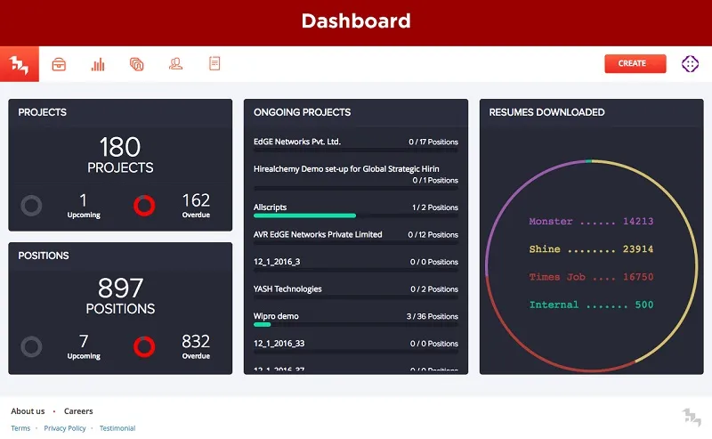Viewport: 712px width, 439px height.
Task: Select the YASH Technologies project row
Action: click(287, 289)
